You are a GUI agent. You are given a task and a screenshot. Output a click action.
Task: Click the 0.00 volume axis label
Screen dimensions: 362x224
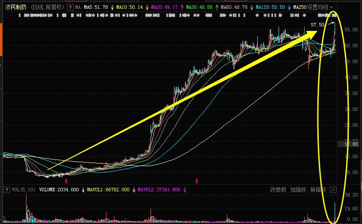point(352,219)
